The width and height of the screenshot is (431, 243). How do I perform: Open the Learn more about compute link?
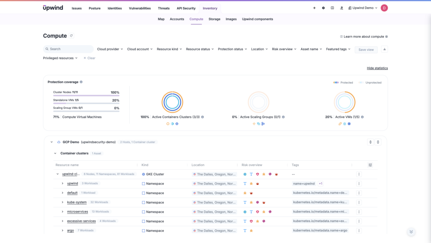(363, 36)
